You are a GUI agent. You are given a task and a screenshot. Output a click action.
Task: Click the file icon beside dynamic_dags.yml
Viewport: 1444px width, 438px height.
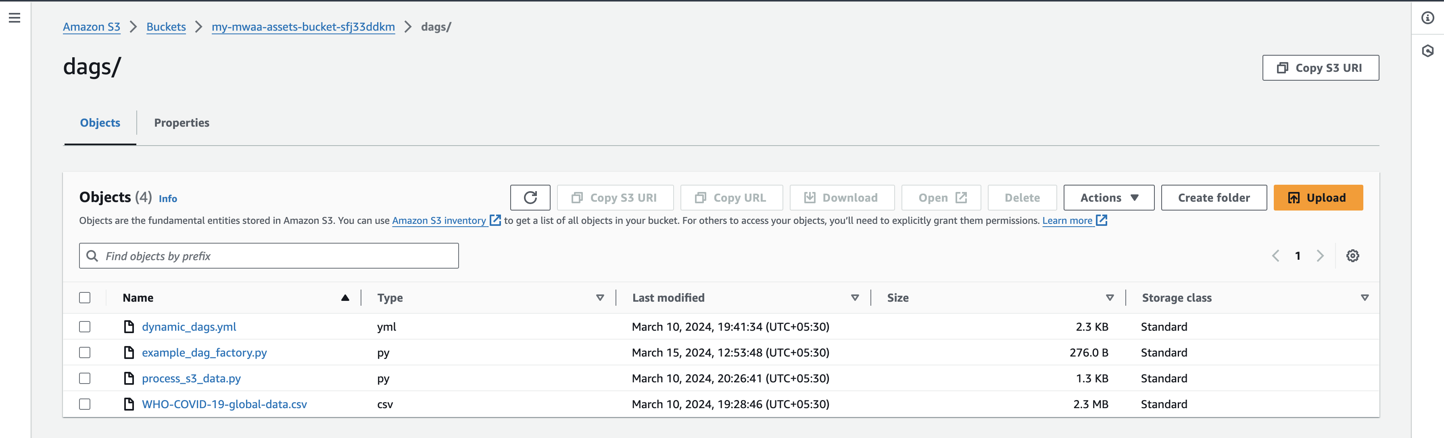coord(129,326)
